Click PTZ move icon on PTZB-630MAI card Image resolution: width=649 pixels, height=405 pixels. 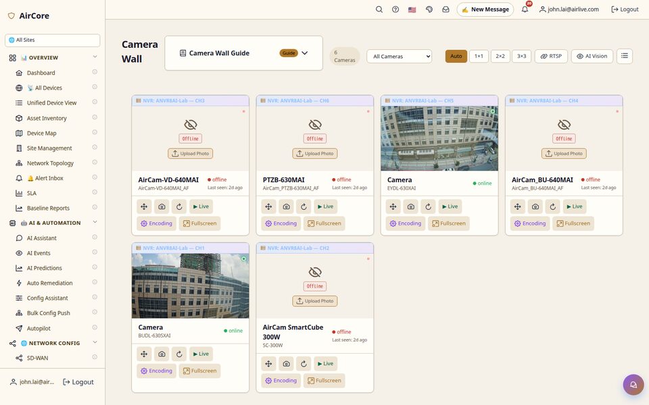click(268, 207)
